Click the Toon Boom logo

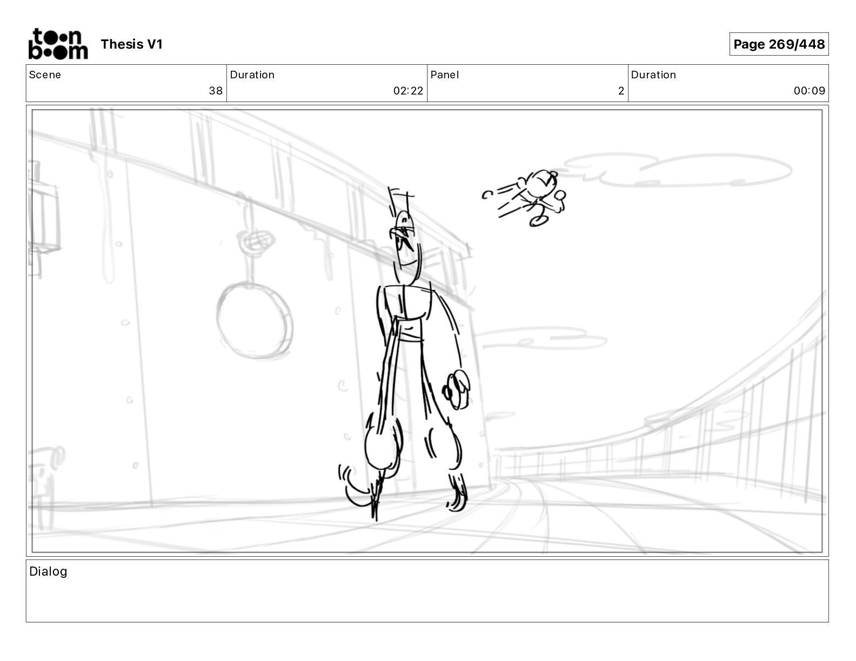pyautogui.click(x=58, y=44)
